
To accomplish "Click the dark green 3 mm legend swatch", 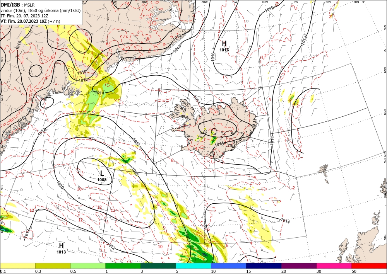I will [158, 265].
